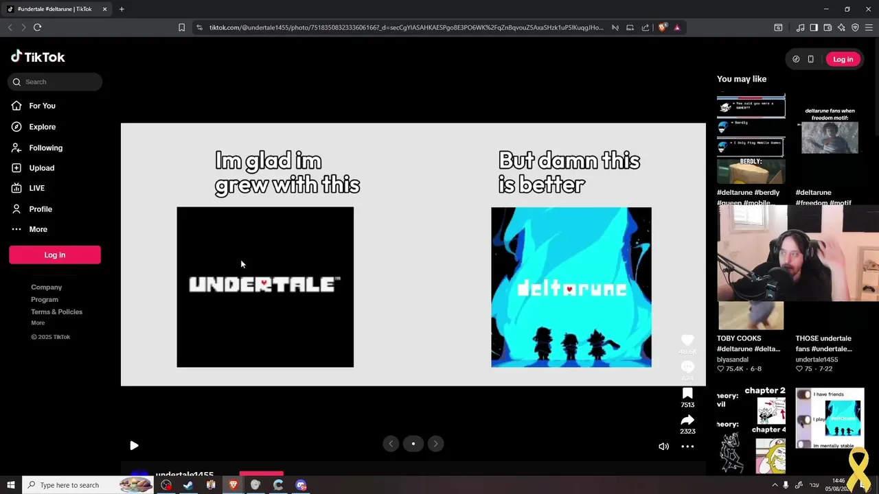The image size is (879, 494).
Task: Click the Brave Shields lion icon
Action: point(662,27)
